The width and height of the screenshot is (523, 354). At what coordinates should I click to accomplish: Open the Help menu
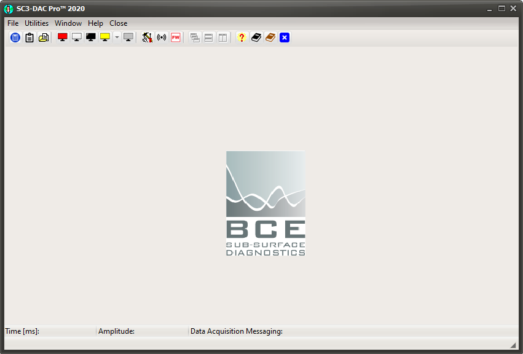tap(95, 23)
